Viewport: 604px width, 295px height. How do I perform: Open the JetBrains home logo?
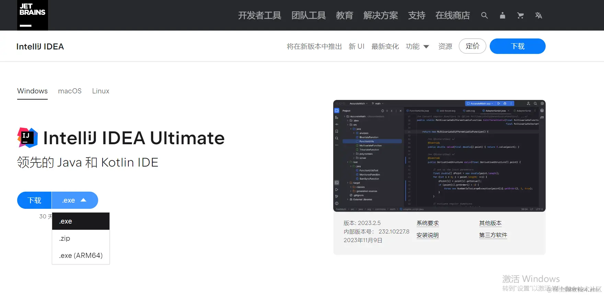[x=33, y=15]
